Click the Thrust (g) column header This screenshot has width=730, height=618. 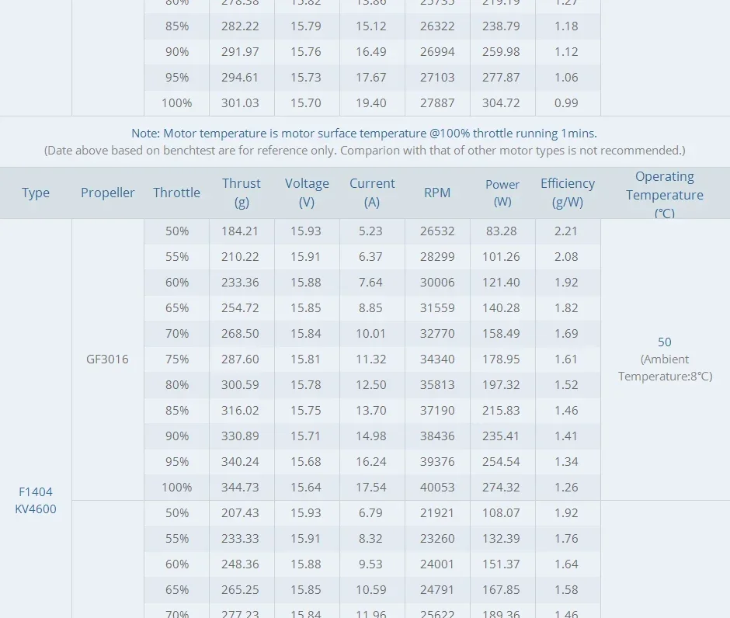(x=242, y=193)
